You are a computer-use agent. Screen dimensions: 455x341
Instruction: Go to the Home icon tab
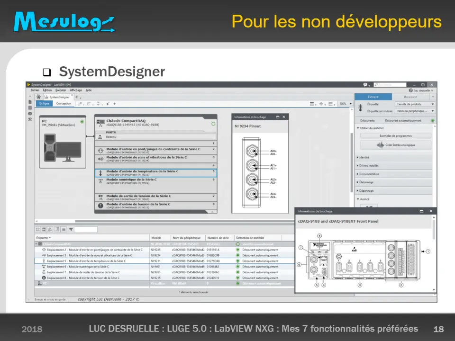click(x=38, y=97)
